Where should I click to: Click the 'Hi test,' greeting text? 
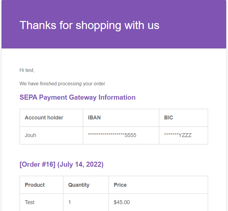[27, 70]
